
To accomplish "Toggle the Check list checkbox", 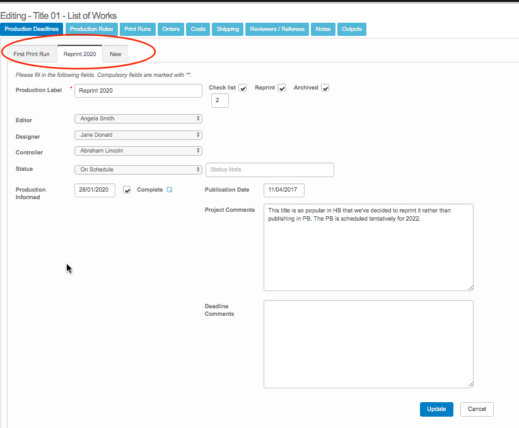I will click(x=243, y=88).
